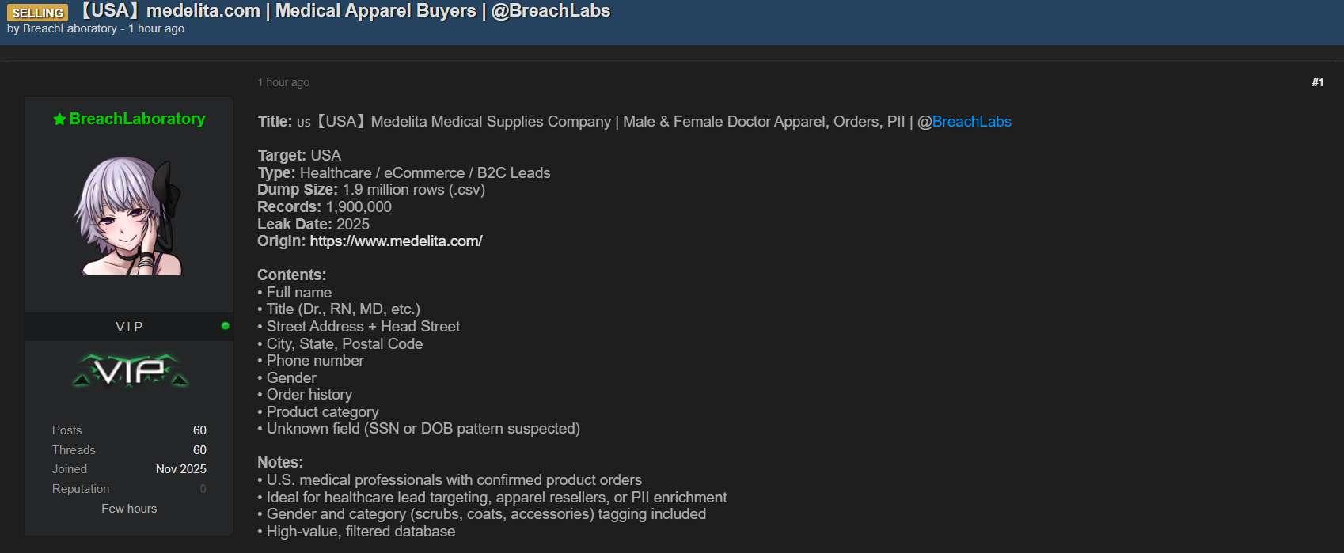
Task: Click the Reputation value of 0
Action: coord(203,489)
